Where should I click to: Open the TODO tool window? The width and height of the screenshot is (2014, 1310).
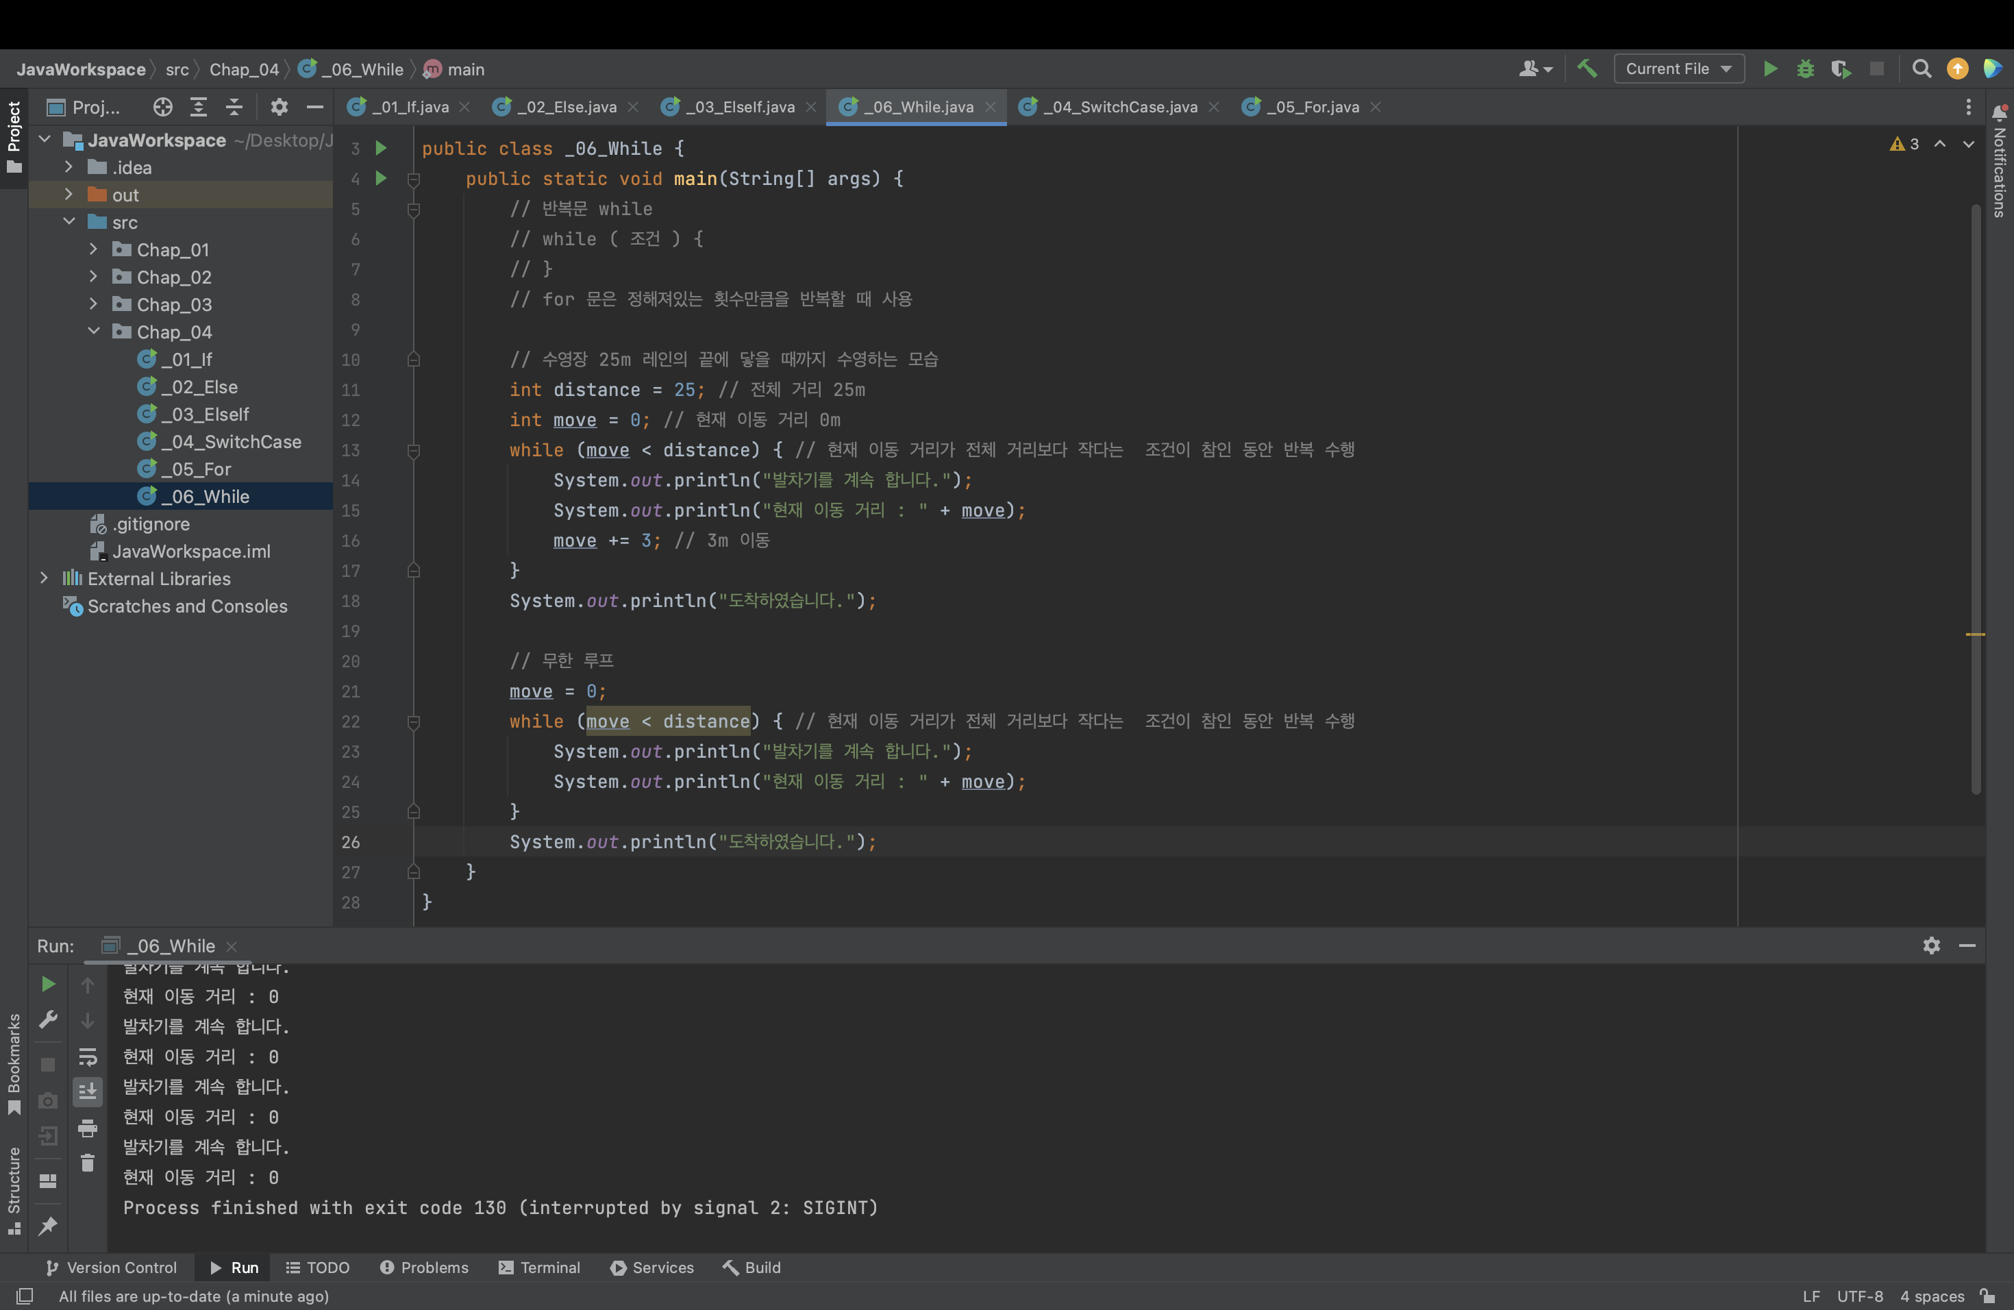pyautogui.click(x=318, y=1268)
